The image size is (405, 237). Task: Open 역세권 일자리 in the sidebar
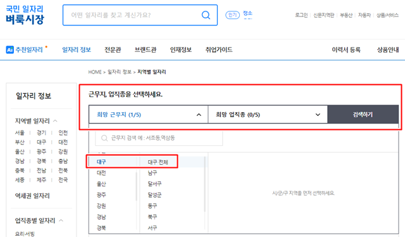32,196
